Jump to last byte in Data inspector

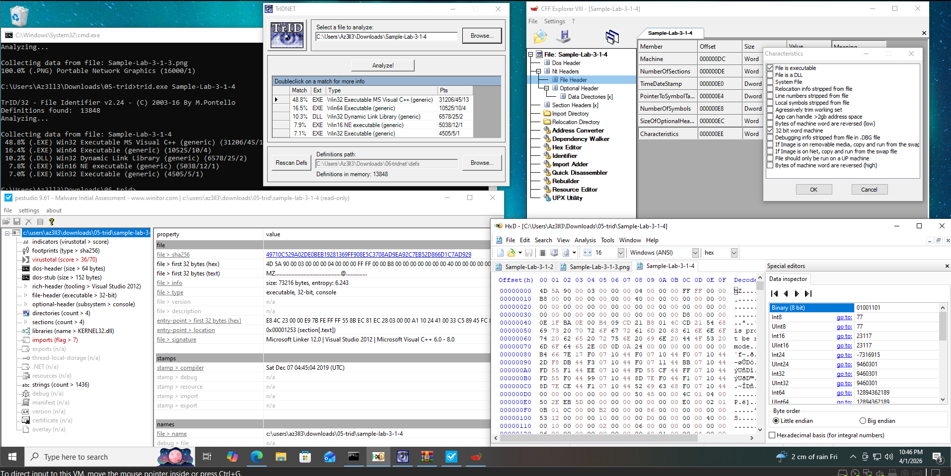808,294
